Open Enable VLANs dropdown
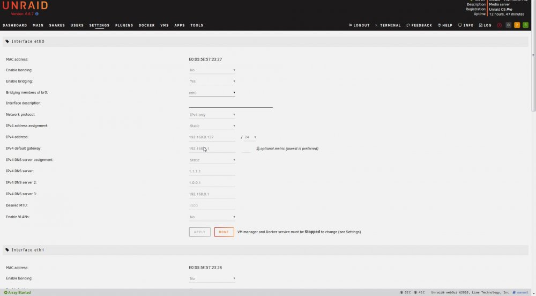This screenshot has height=296, width=536. pos(212,217)
